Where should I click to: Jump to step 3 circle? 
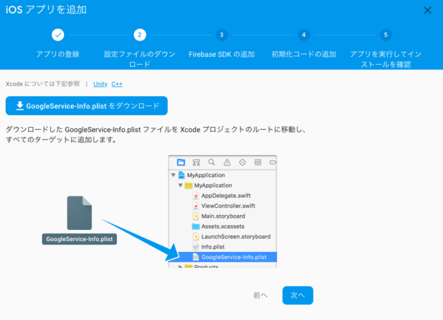coord(221,35)
